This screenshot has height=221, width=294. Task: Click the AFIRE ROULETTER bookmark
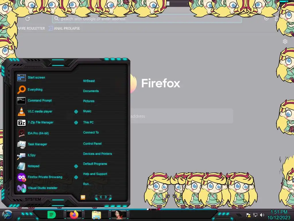31,28
